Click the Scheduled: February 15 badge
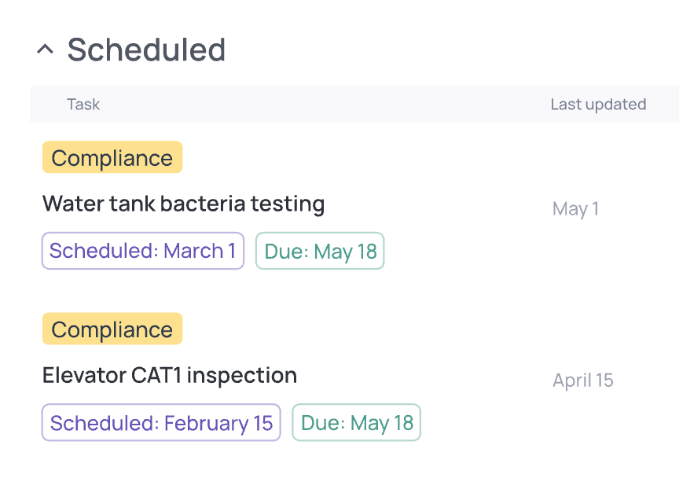This screenshot has height=489, width=679. 161,422
